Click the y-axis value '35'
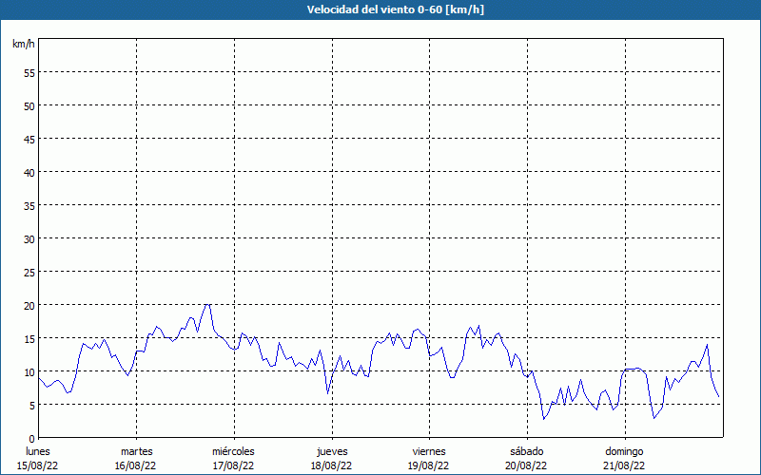 click(29, 205)
